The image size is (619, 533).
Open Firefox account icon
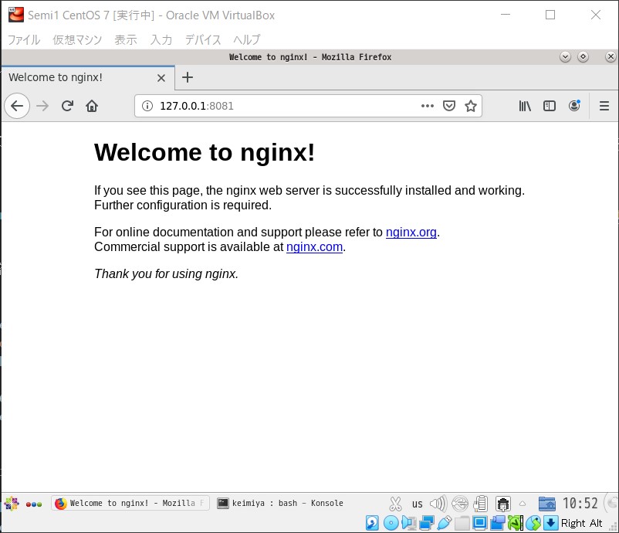pyautogui.click(x=574, y=106)
